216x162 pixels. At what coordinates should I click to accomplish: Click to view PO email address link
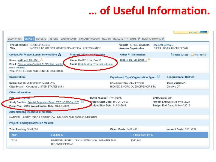pos(96,64)
